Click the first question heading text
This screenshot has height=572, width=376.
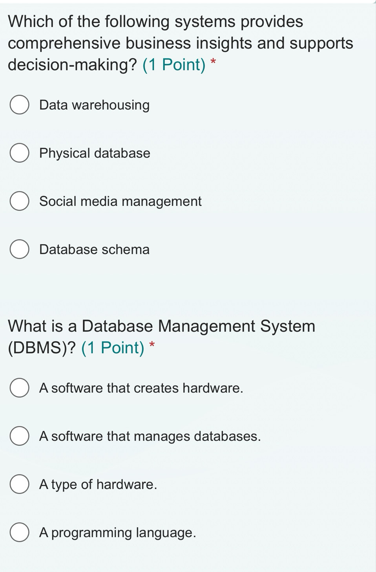pos(157,42)
